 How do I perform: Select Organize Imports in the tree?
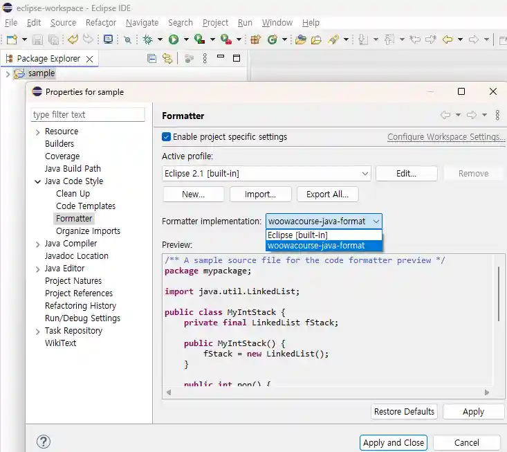[88, 231]
